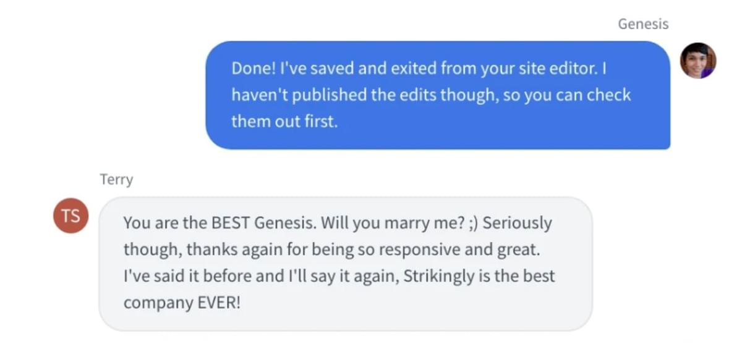Click the word "Seriously" in the gray bubble
This screenshot has height=362, width=742.
tap(517, 223)
